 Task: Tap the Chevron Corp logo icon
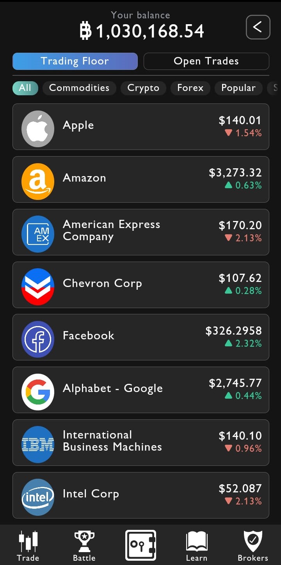click(x=38, y=287)
